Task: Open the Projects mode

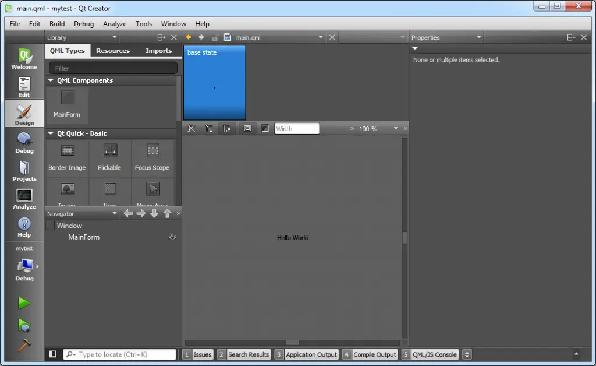Action: pyautogui.click(x=24, y=171)
